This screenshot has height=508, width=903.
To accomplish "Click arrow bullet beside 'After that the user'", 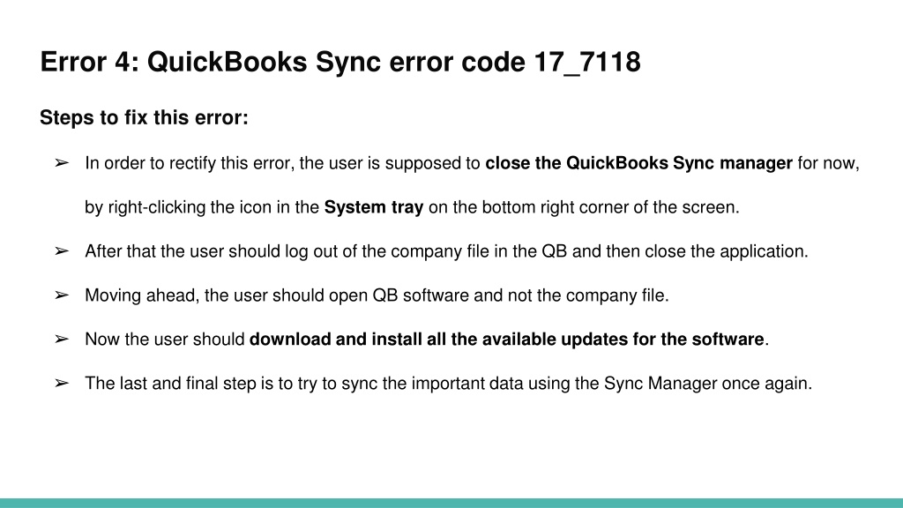I will pos(62,251).
